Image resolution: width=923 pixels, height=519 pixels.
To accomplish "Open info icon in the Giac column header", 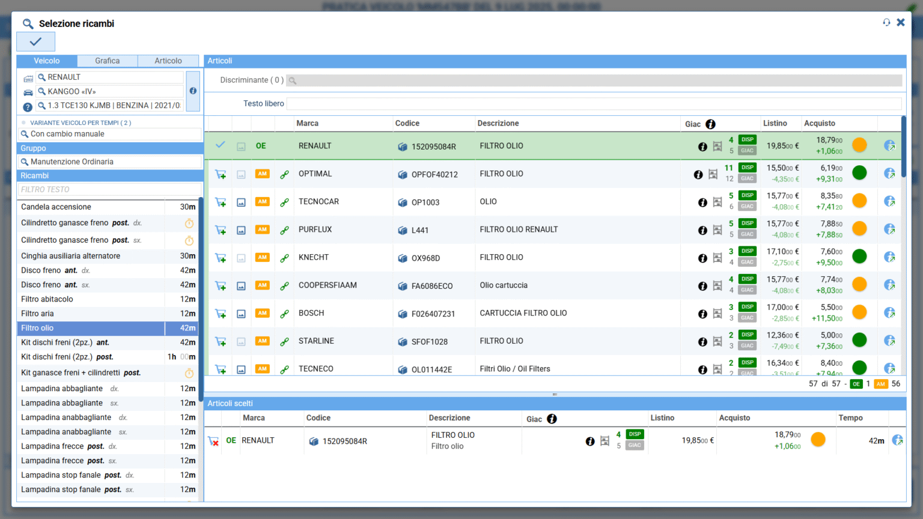I will tap(710, 124).
